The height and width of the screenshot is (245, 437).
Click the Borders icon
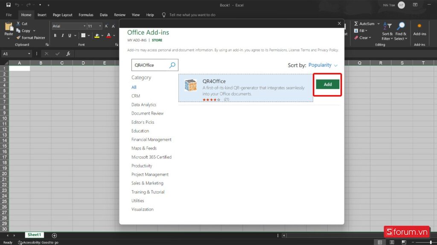(x=83, y=35)
